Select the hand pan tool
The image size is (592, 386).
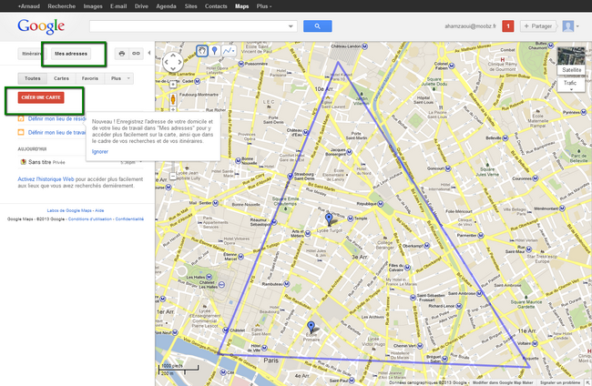pos(202,51)
